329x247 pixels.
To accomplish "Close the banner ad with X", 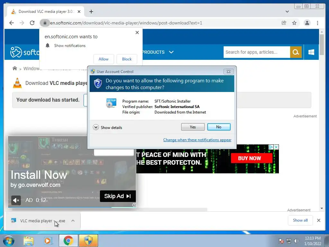I will coord(276,147).
